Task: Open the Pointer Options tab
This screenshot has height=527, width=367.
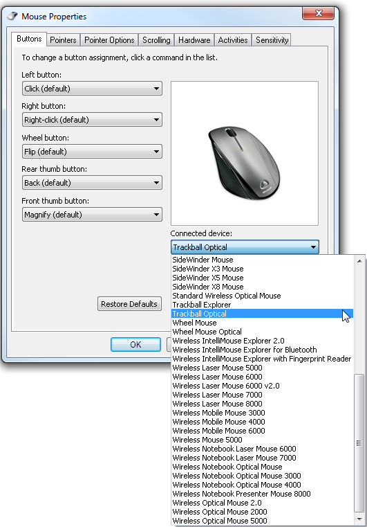Action: 109,40
